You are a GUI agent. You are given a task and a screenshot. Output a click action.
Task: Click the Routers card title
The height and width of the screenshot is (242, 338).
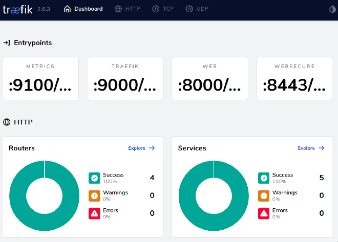[x=22, y=148]
